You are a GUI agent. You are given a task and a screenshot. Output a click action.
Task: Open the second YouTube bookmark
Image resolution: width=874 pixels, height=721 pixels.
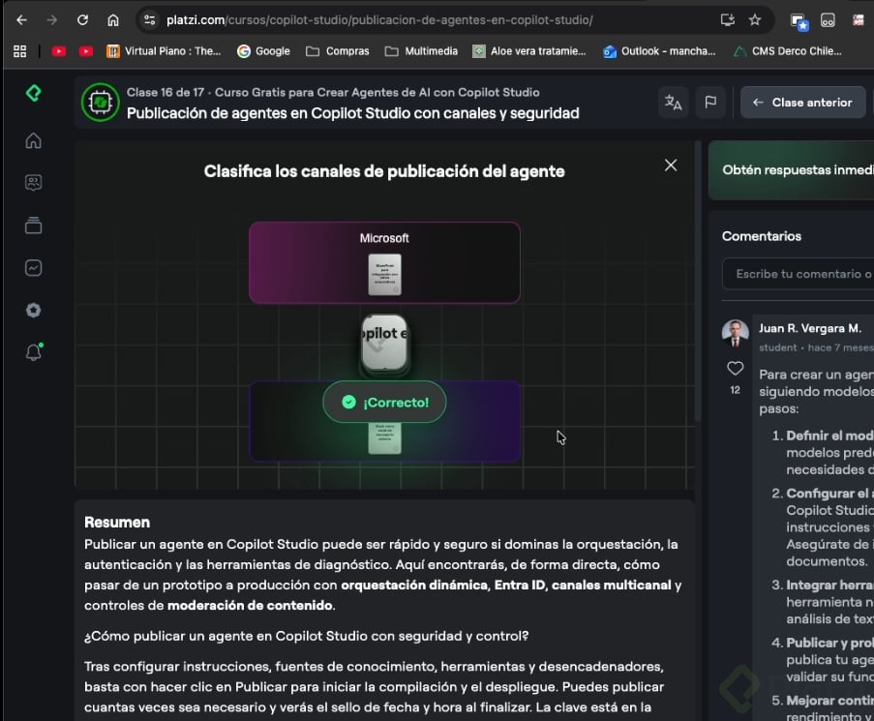[86, 51]
